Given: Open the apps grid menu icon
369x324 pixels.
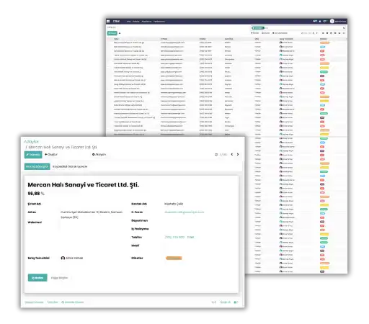Looking at the screenshot, I should click(x=108, y=22).
